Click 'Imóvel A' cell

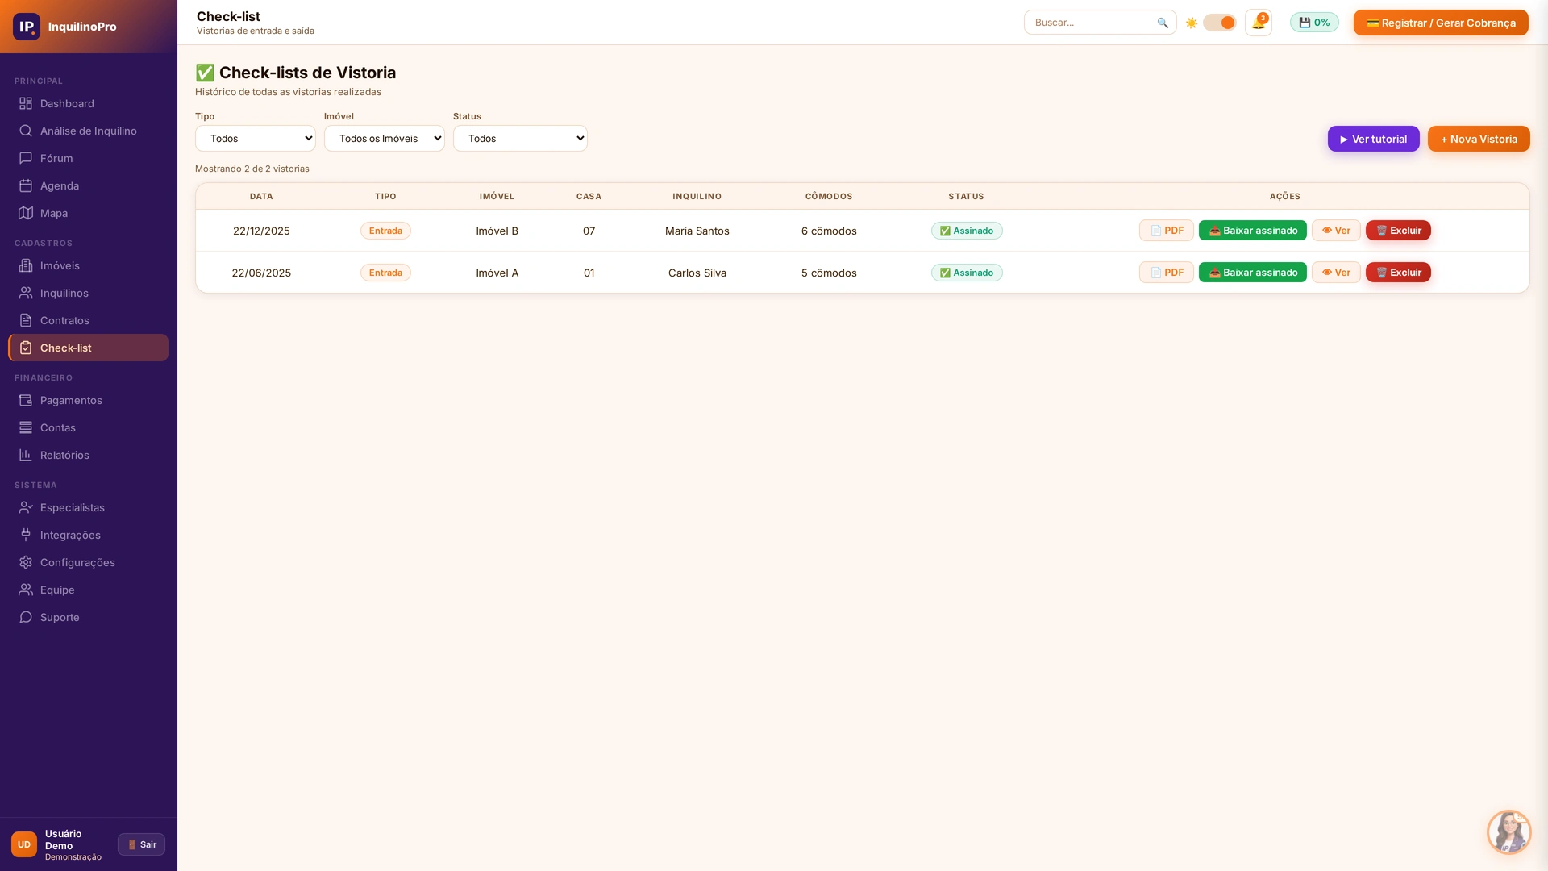(x=497, y=273)
